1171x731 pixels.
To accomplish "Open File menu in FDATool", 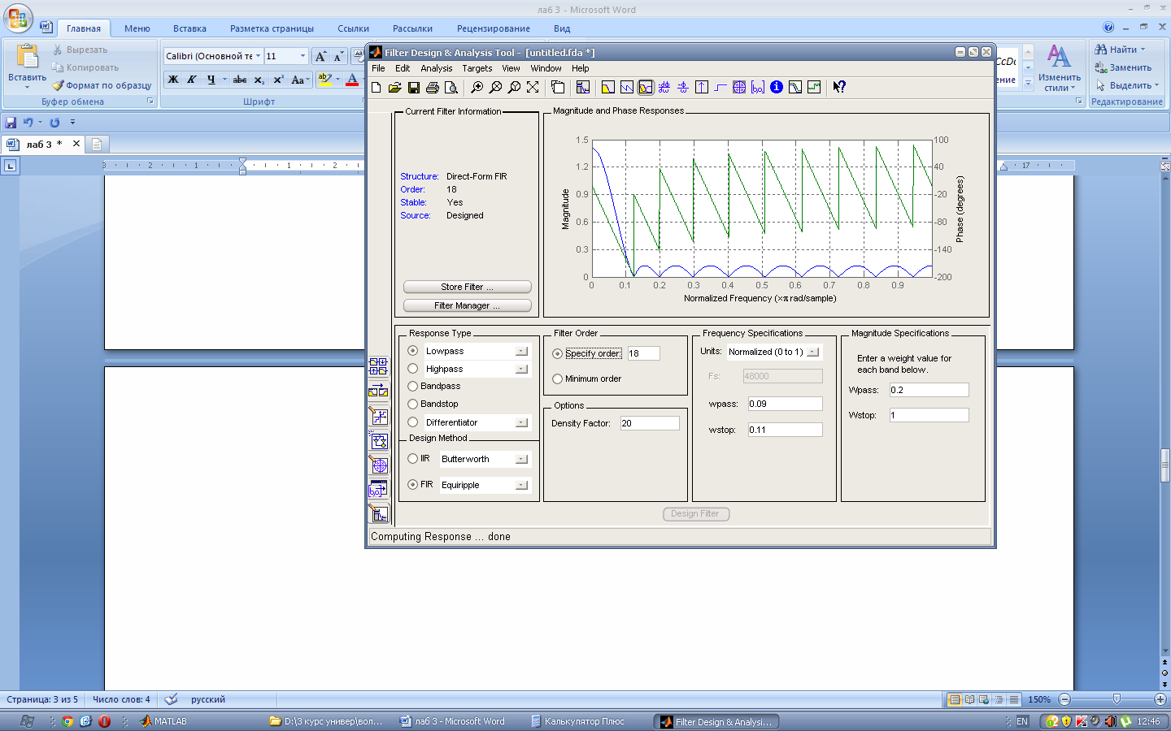I will point(378,68).
